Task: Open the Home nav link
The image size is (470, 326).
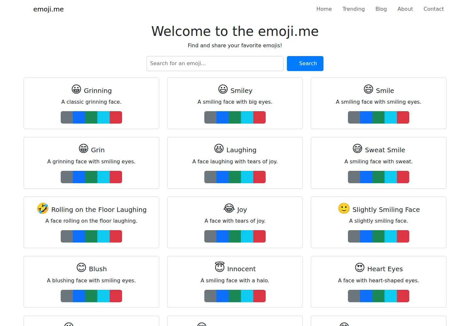Action: click(324, 9)
